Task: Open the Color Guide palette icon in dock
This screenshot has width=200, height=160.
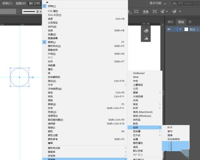Action: [x=146, y=31]
